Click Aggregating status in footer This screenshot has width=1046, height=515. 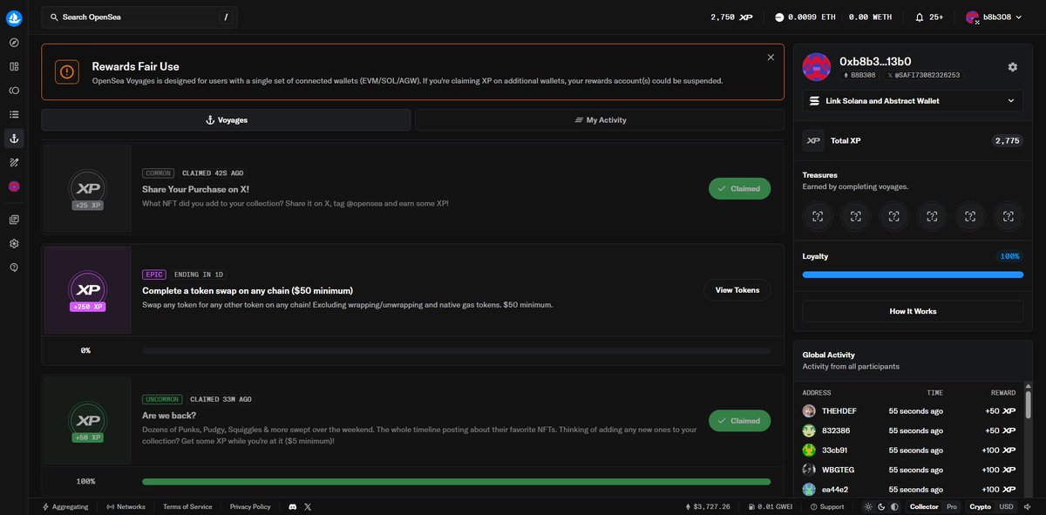pyautogui.click(x=65, y=506)
